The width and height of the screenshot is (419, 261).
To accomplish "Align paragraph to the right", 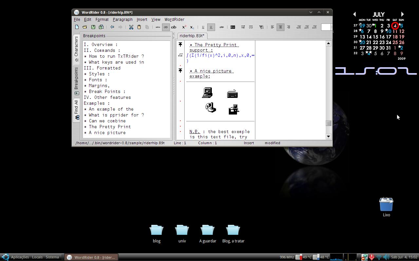I will [x=288, y=27].
